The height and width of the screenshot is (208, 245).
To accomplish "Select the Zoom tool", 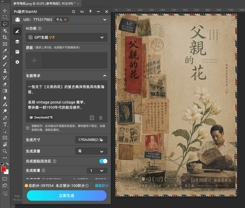I will pos(5,151).
